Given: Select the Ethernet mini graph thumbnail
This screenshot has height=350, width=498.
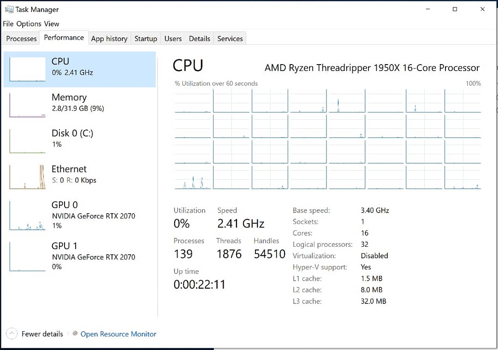Looking at the screenshot, I should (x=28, y=177).
